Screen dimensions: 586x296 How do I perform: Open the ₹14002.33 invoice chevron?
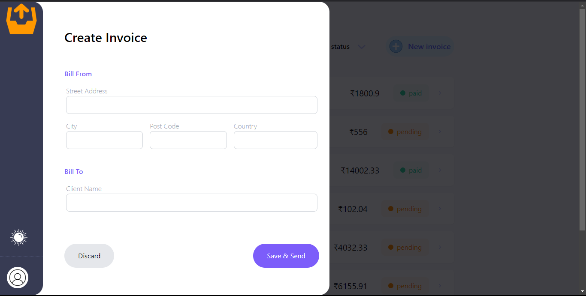click(440, 170)
